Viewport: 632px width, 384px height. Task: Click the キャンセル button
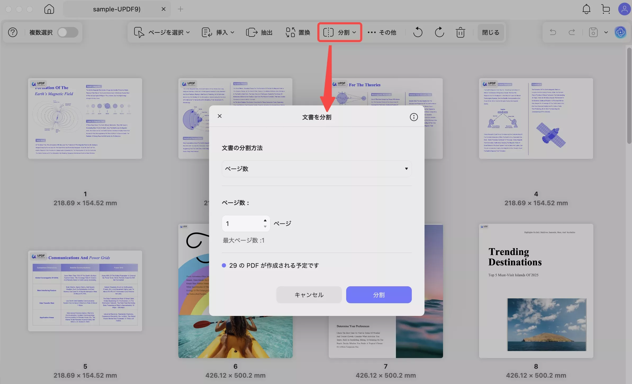coord(309,295)
